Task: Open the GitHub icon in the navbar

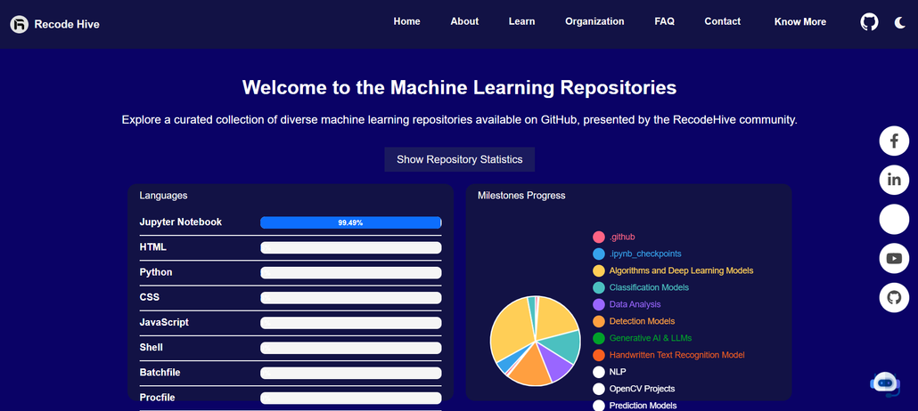Action: [869, 22]
